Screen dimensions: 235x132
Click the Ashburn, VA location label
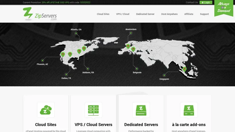click(88, 72)
